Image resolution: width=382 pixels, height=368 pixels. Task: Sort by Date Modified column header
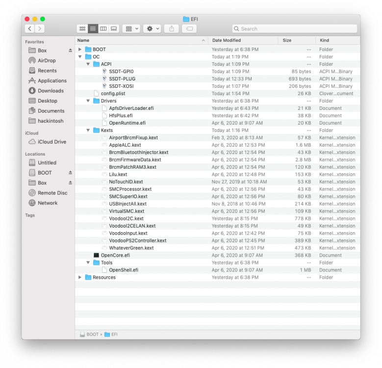243,40
